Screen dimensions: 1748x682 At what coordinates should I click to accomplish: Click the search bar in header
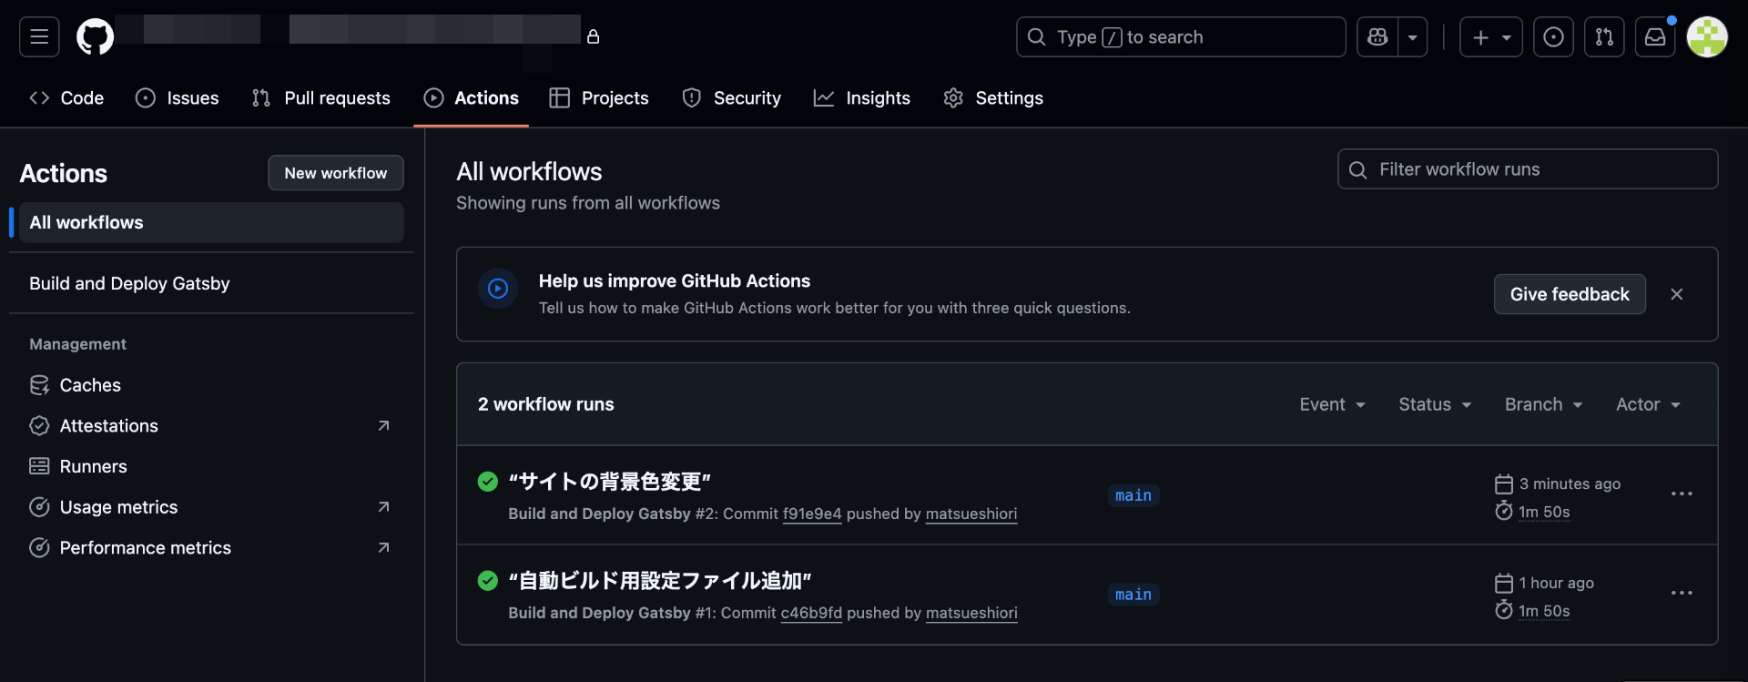[1181, 37]
